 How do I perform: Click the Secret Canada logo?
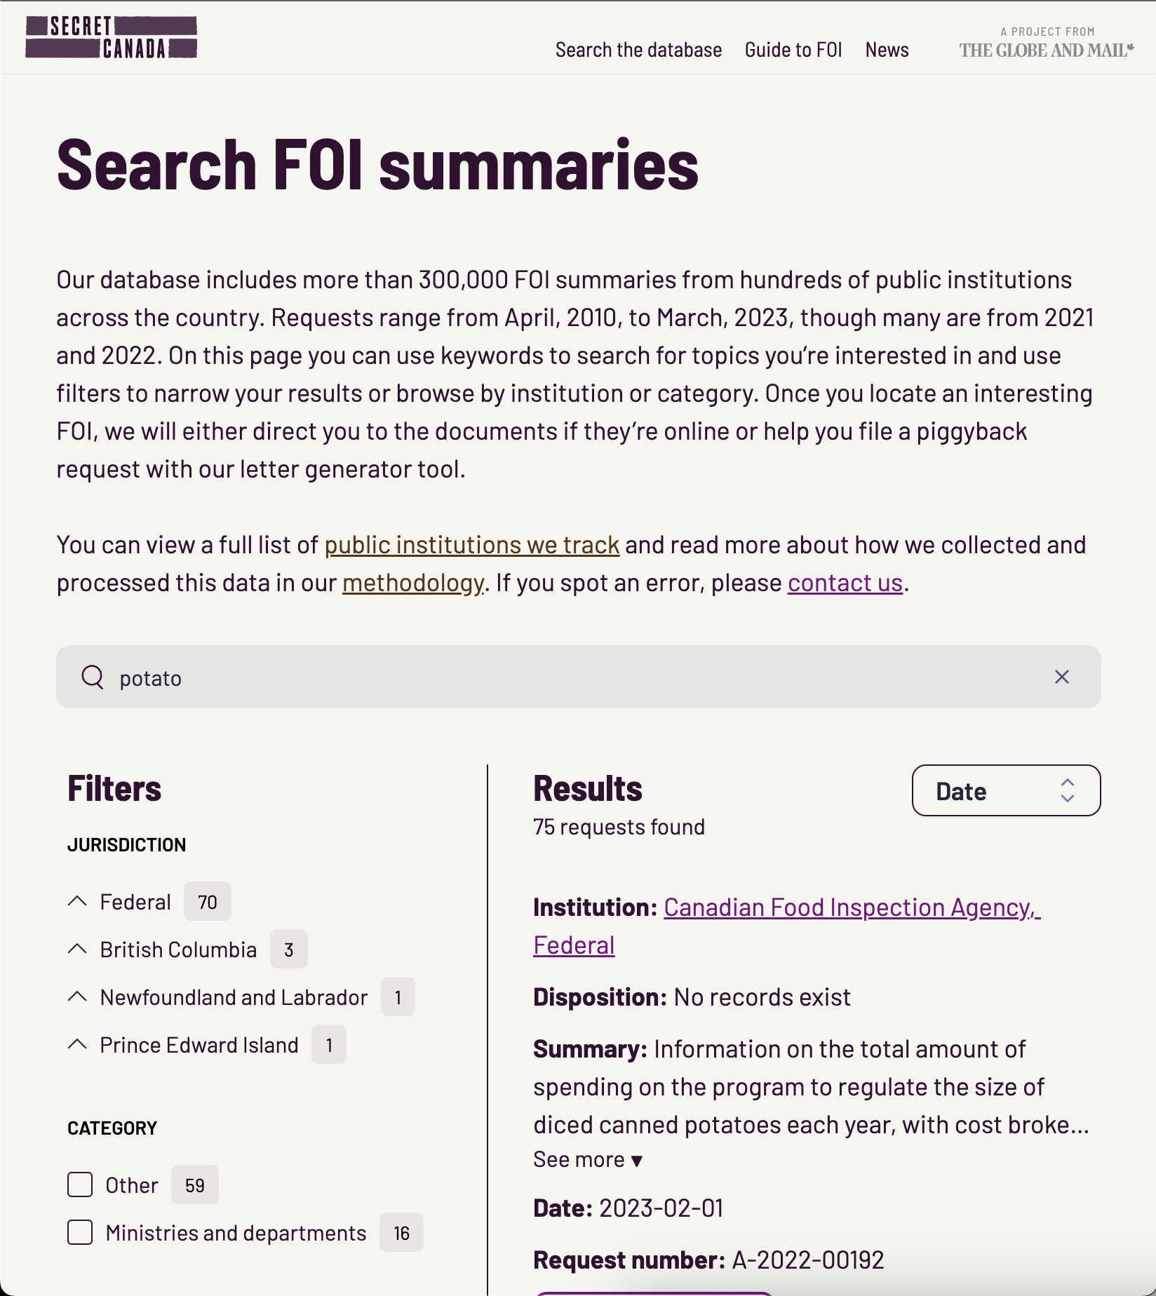111,36
